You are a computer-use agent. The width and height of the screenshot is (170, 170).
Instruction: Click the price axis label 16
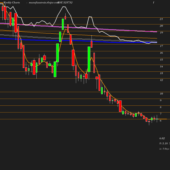pyautogui.click(x=161, y=53)
